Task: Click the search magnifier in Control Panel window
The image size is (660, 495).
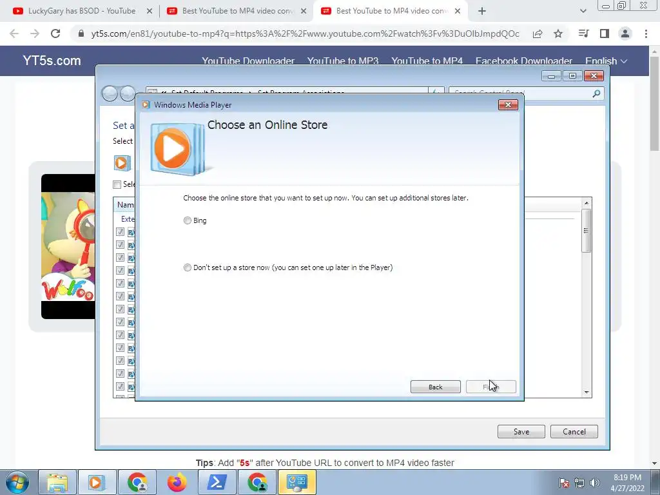Action: click(596, 93)
